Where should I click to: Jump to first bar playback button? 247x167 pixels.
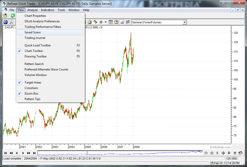tap(6, 153)
